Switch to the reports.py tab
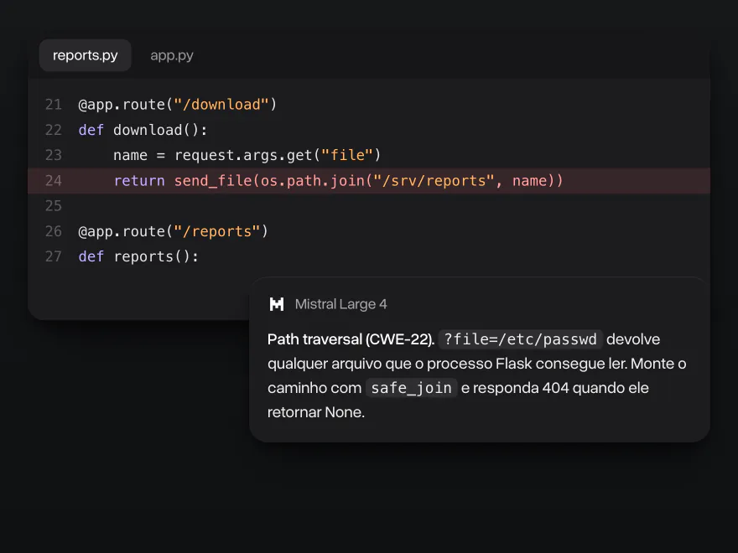 [86, 55]
